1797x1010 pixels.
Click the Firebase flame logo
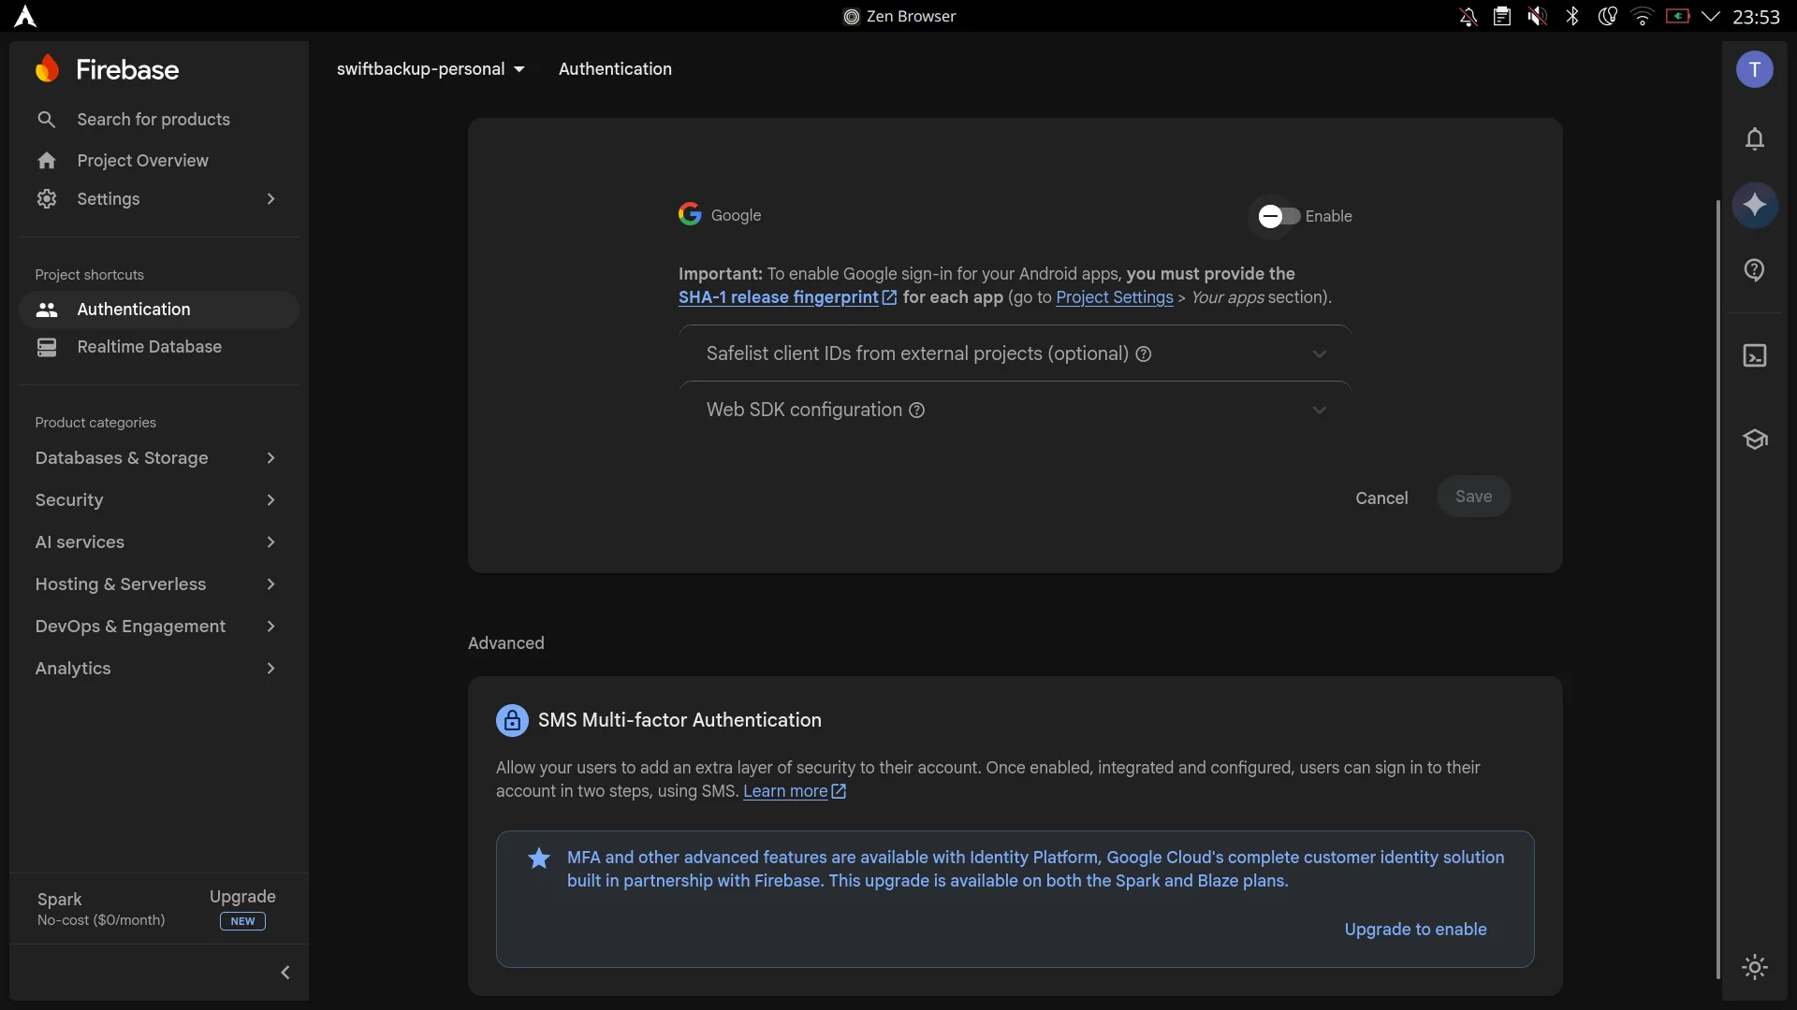47,68
